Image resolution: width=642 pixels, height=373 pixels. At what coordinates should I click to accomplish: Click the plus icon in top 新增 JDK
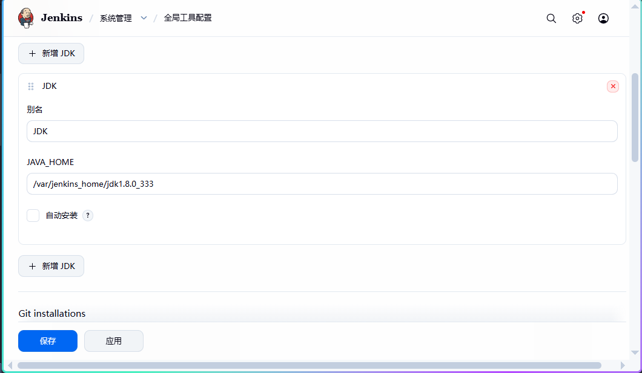coord(32,54)
